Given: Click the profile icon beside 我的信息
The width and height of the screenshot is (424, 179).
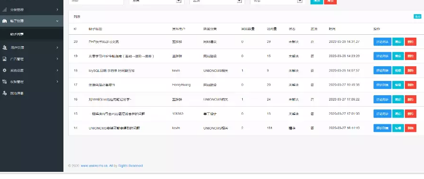Looking at the screenshot, I should (x=5, y=93).
